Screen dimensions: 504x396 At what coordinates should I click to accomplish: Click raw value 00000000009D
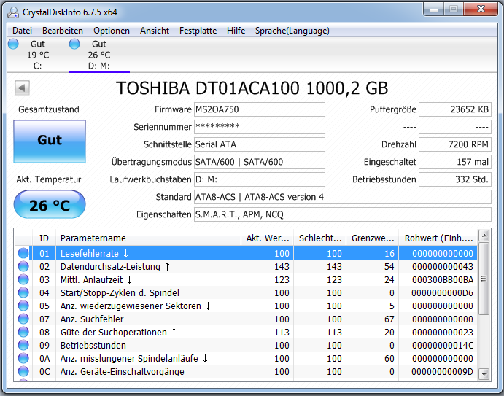(x=443, y=372)
